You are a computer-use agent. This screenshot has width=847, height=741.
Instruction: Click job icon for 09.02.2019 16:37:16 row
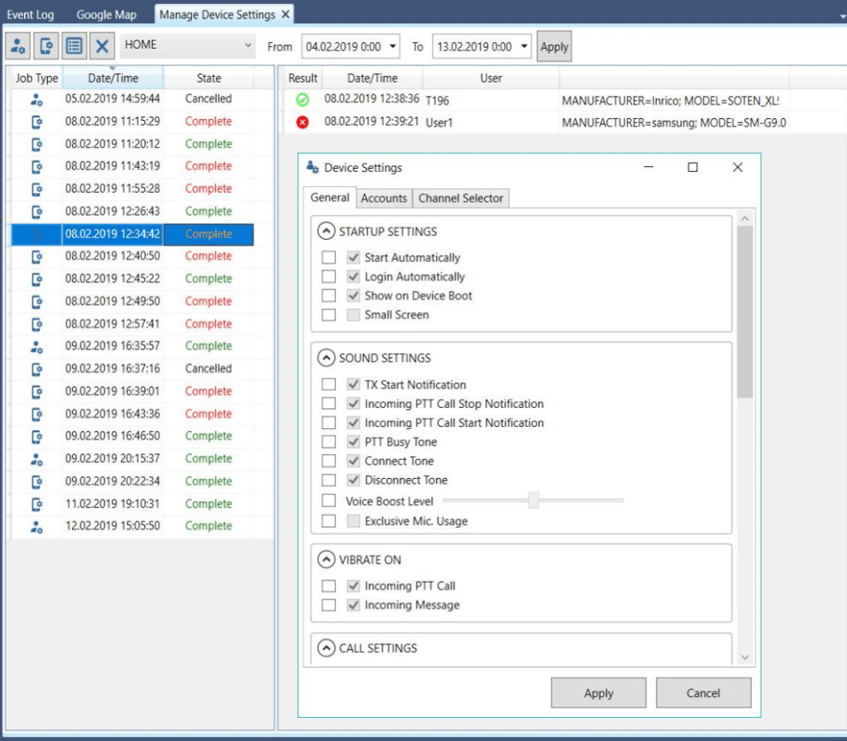[36, 370]
